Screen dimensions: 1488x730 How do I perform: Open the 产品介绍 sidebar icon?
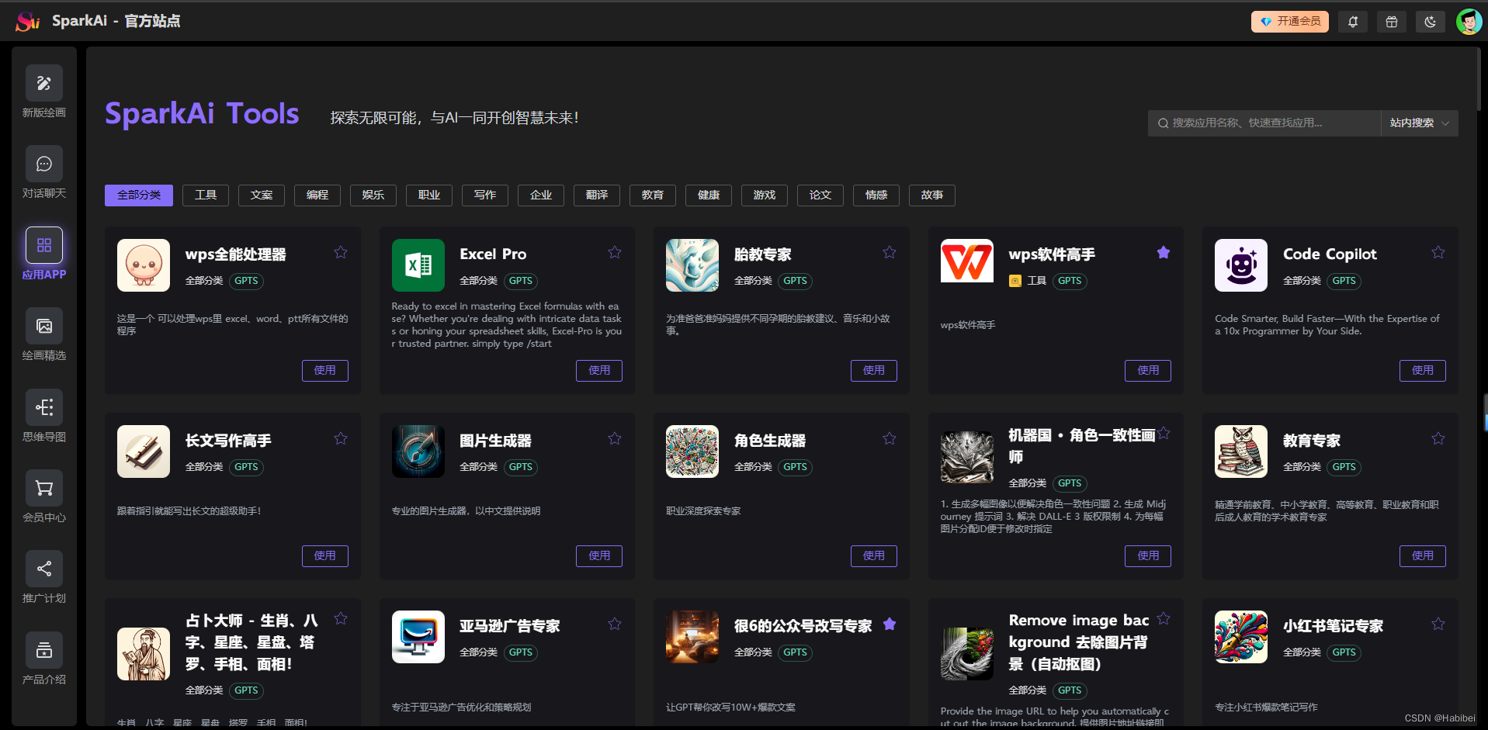pyautogui.click(x=44, y=650)
